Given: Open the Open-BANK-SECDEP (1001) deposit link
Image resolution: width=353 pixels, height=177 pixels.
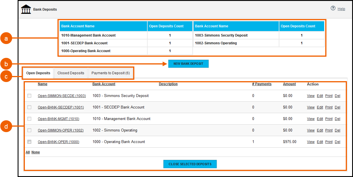Looking at the screenshot, I should click(61, 107).
